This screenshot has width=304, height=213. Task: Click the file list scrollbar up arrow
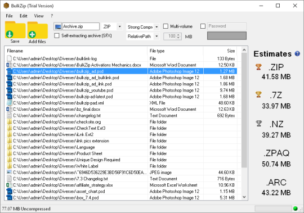pos(244,50)
